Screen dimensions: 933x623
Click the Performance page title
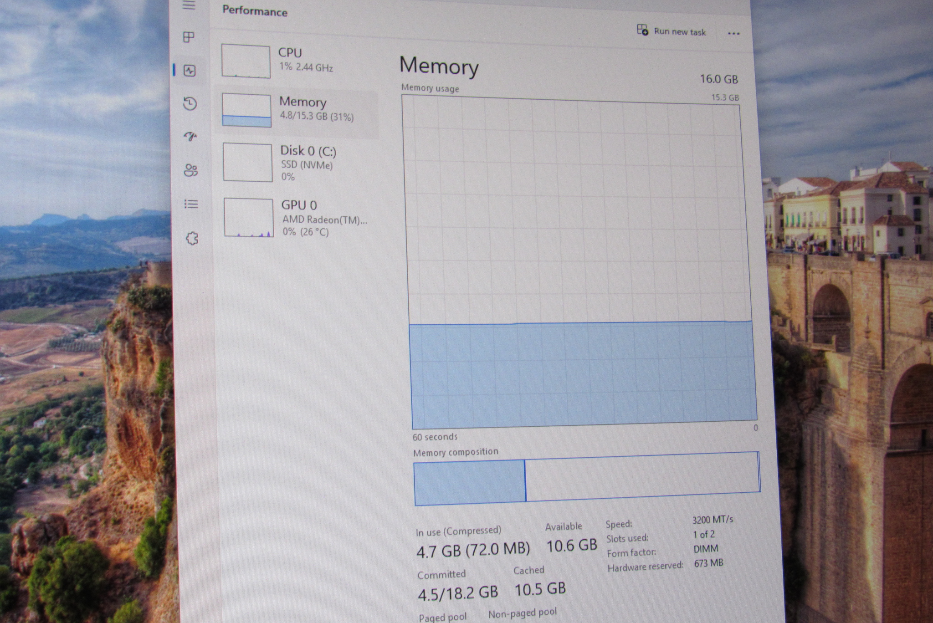tap(255, 11)
